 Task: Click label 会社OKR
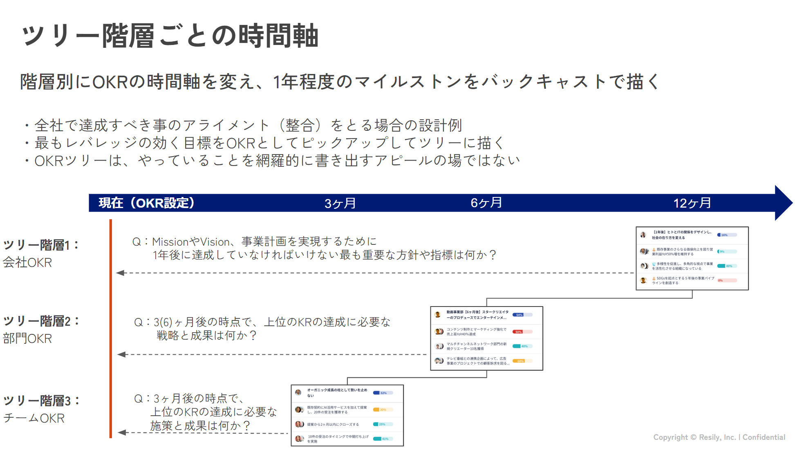click(x=27, y=262)
